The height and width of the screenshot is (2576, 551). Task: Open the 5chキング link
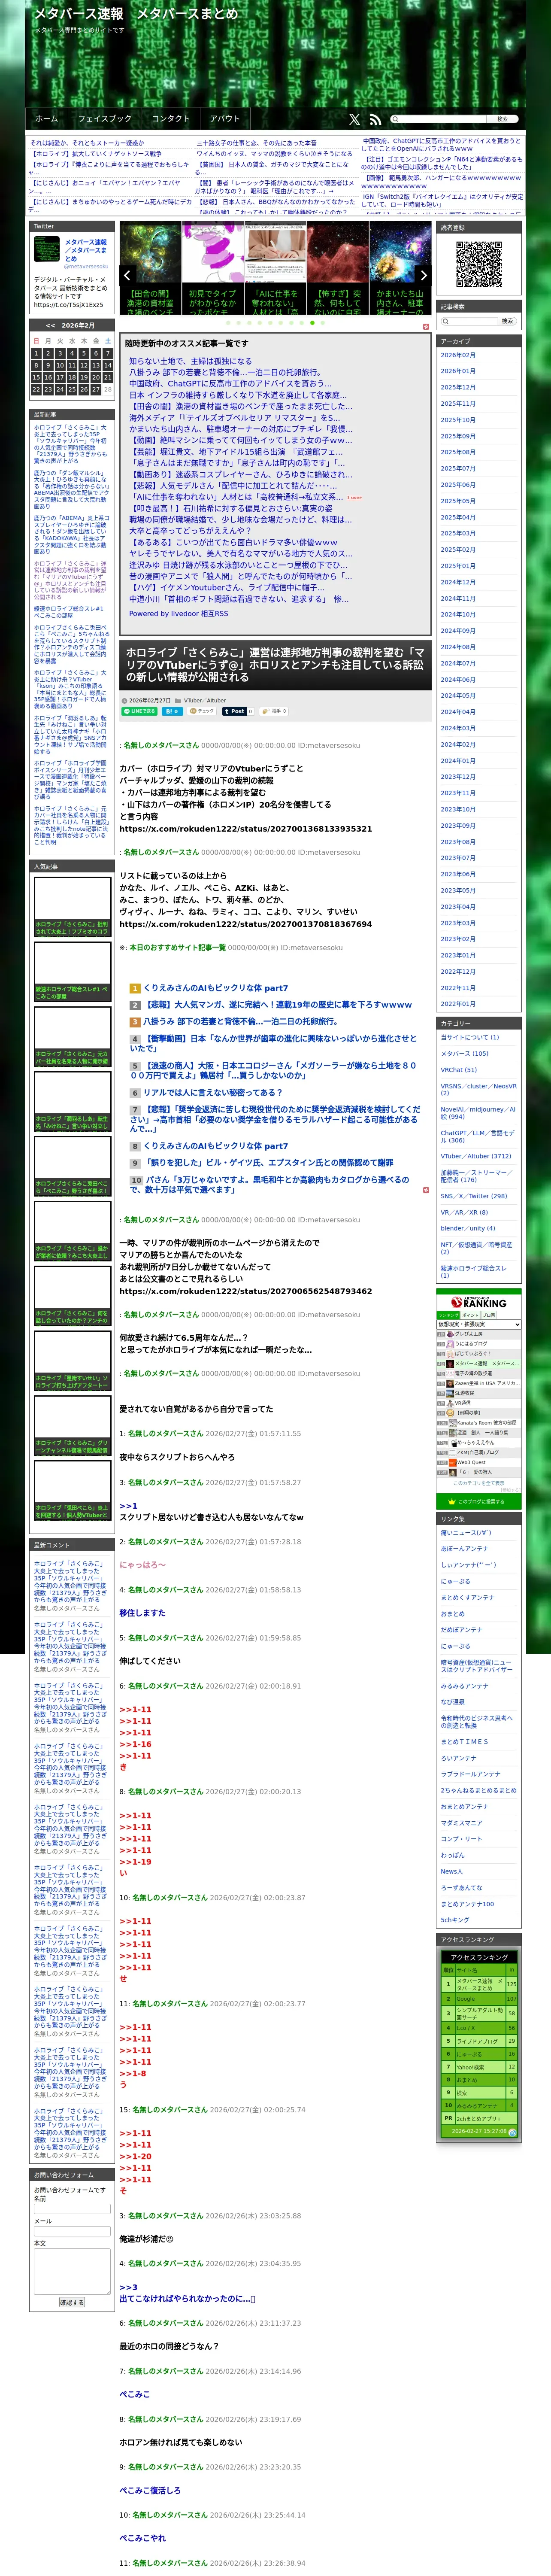click(x=455, y=1920)
